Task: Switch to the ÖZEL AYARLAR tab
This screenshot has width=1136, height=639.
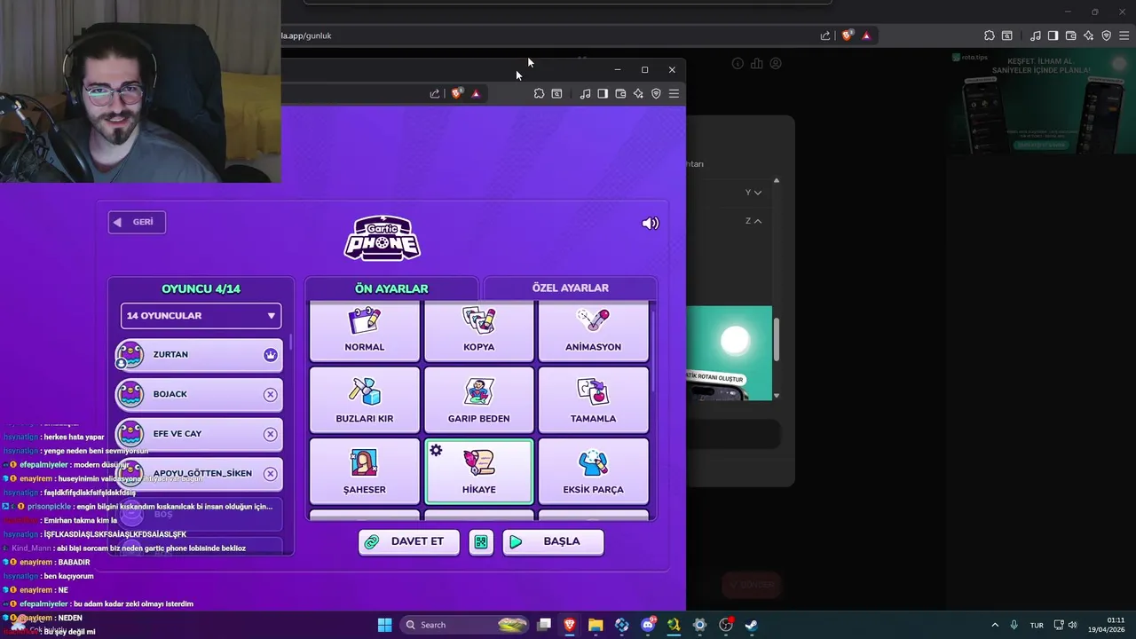Action: pos(570,288)
